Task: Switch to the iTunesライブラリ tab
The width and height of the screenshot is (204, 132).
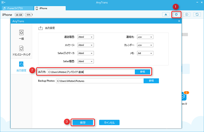Action: (17, 8)
